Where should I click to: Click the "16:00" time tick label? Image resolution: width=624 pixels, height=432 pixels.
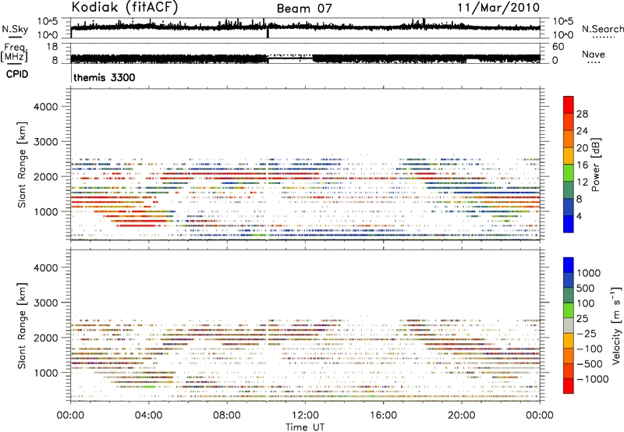pos(383,416)
